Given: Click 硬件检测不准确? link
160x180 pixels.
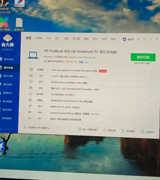Looking at the screenshot, I should [143, 63].
